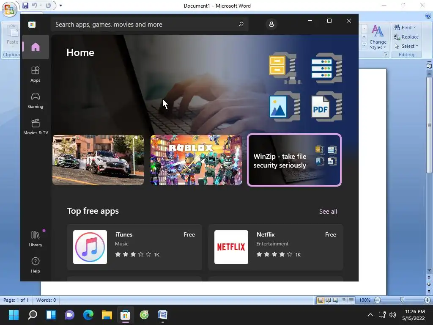Click the iTunes app logo
433x325 pixels.
90,247
